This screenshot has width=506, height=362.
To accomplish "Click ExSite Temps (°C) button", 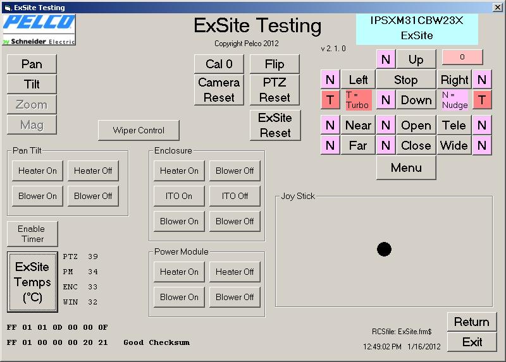I will click(x=32, y=282).
